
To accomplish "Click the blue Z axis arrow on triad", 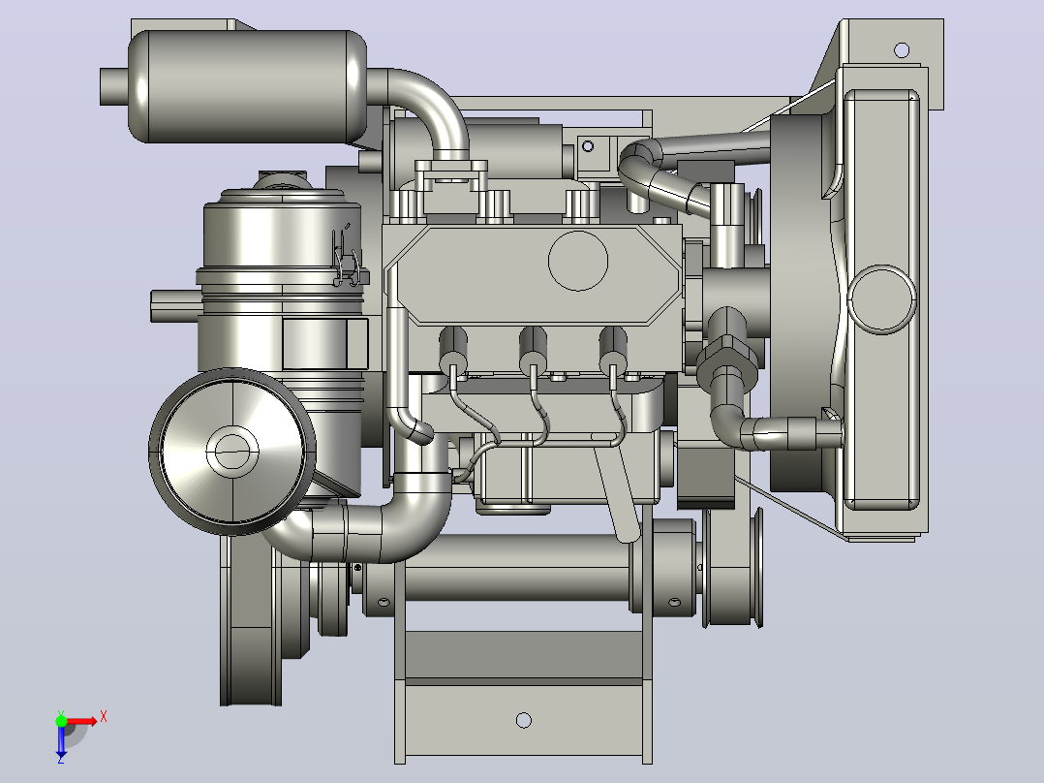I will point(61,742).
